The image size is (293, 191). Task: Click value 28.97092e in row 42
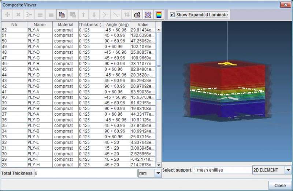point(142,86)
